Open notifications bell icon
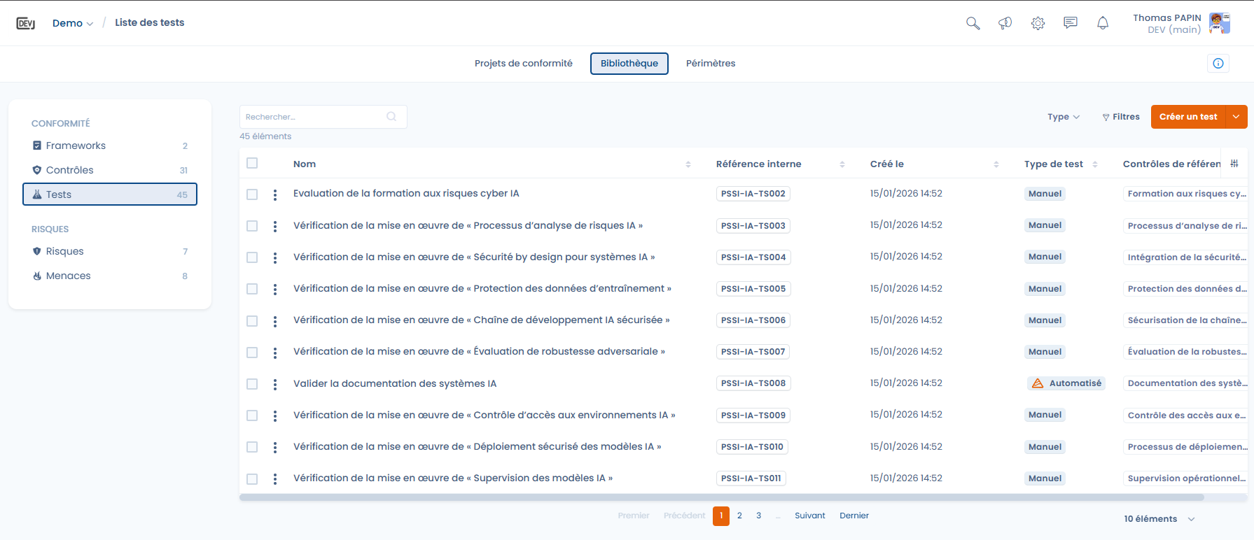Image resolution: width=1254 pixels, height=540 pixels. 1103,23
